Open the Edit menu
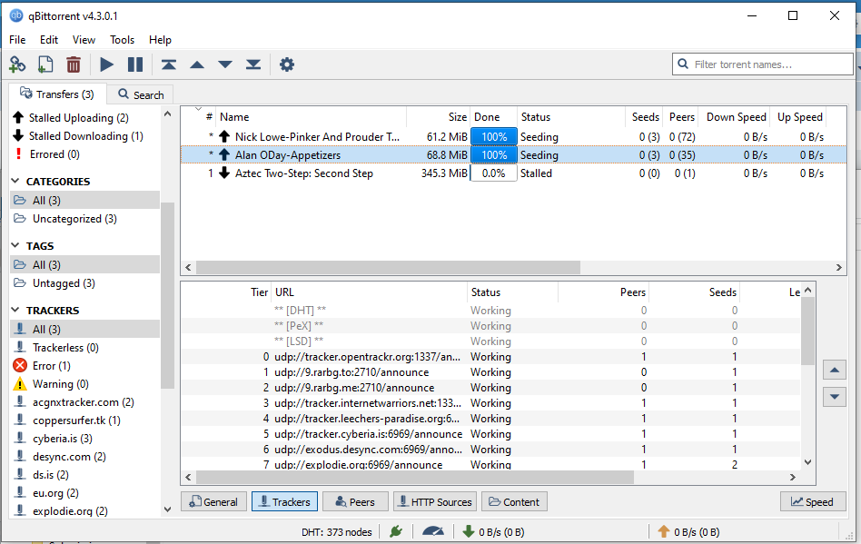 click(x=49, y=40)
